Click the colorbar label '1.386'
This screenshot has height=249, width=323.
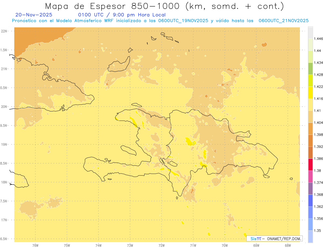pos(318,158)
